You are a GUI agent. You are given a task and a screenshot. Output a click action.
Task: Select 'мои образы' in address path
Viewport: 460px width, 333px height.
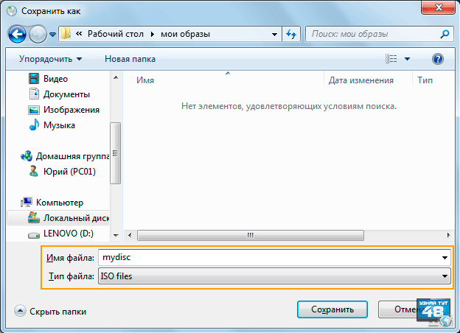click(x=185, y=34)
